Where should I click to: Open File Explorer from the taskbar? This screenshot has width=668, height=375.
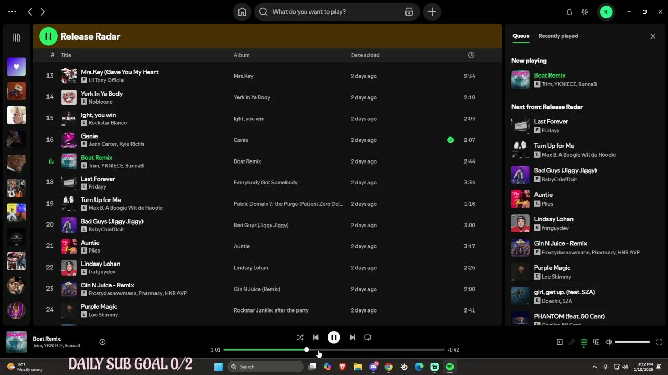coord(358,367)
